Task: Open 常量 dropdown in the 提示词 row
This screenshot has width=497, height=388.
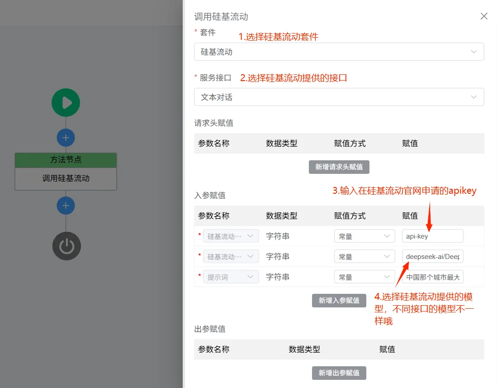Action: tap(364, 277)
